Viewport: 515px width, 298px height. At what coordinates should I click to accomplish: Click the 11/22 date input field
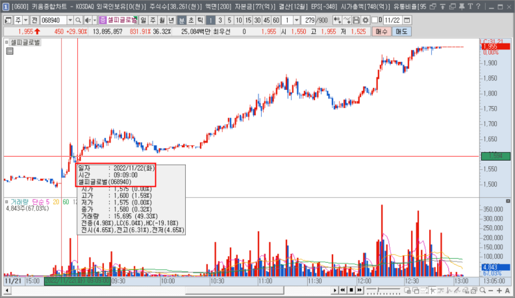point(392,21)
